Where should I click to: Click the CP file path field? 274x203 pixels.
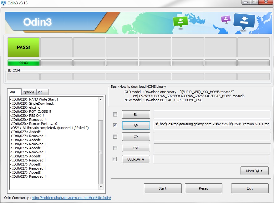click(x=212, y=136)
